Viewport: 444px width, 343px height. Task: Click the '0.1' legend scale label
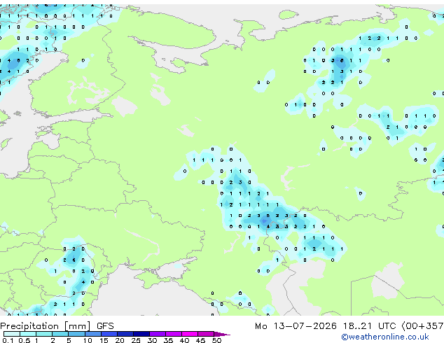8,340
